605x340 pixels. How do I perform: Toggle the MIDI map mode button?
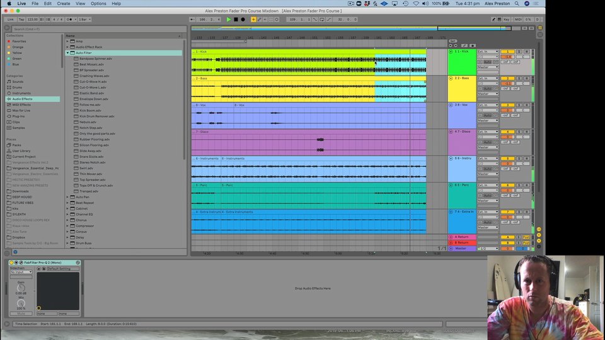(518, 20)
